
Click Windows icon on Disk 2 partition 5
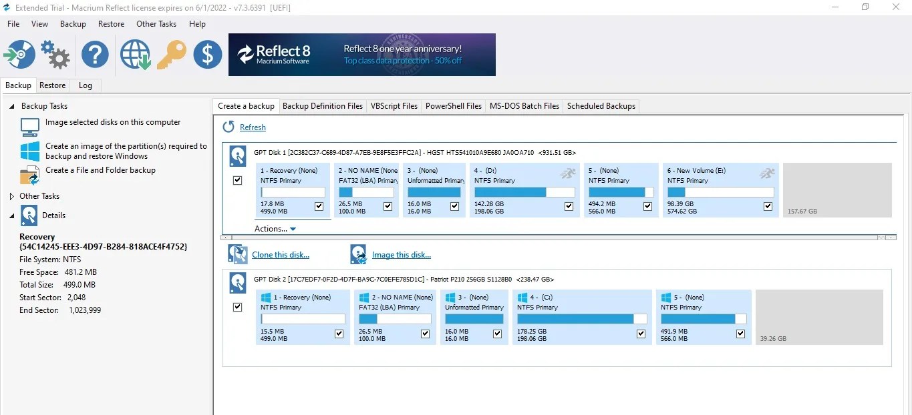(x=666, y=297)
